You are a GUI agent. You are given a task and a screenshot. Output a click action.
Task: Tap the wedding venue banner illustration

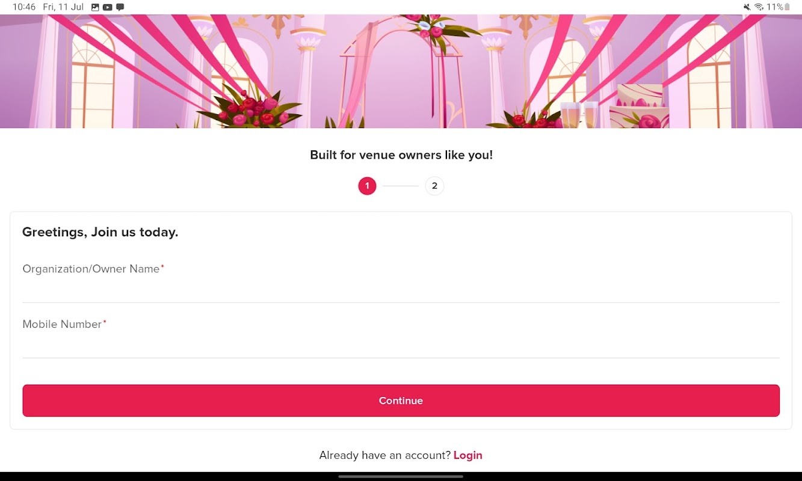(x=401, y=71)
